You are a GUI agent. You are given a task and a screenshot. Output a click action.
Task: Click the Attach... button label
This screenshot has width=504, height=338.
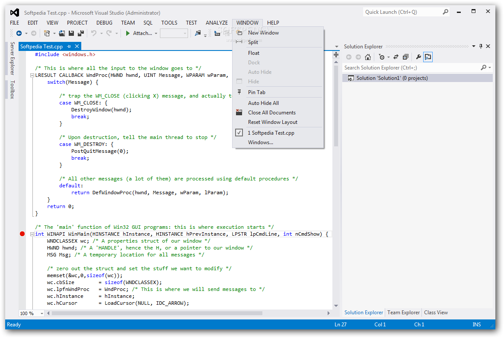click(x=142, y=33)
